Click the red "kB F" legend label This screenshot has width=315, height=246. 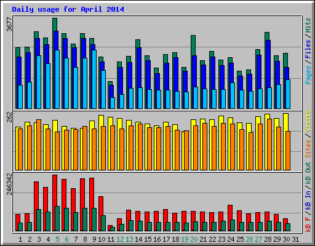point(308,224)
